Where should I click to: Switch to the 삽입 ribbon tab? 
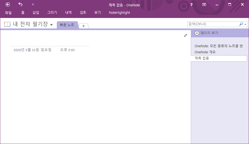click(36, 12)
